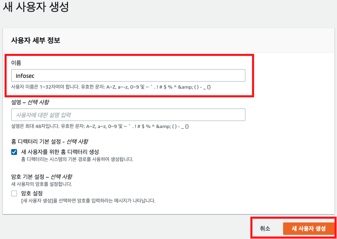Click the 최대 48자 description hint text
337x239 pixels.
click(x=100, y=126)
